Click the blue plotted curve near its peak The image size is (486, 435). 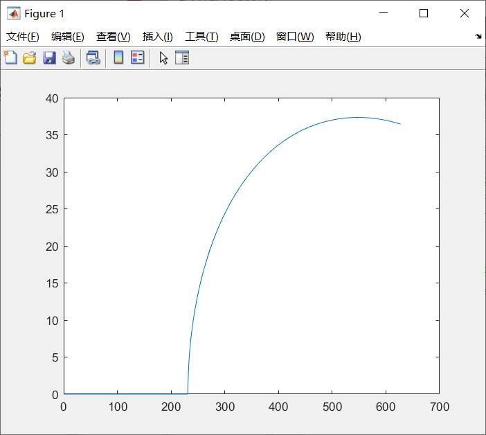click(x=358, y=117)
